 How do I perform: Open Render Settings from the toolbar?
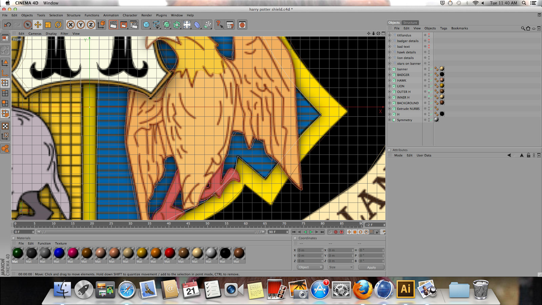[134, 25]
